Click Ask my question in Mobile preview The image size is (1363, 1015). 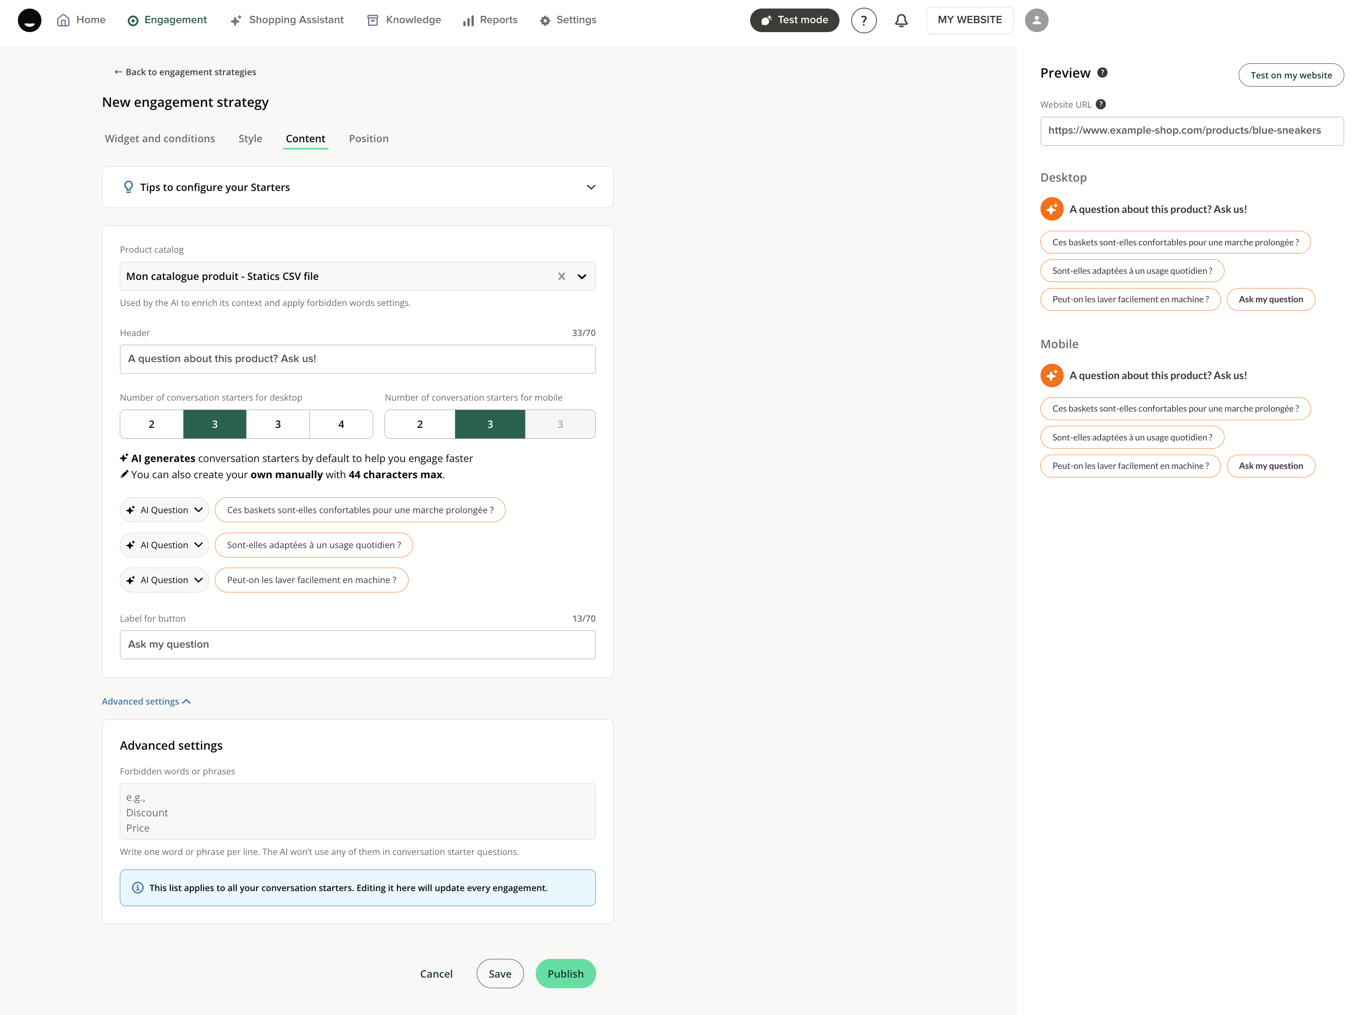[1270, 466]
